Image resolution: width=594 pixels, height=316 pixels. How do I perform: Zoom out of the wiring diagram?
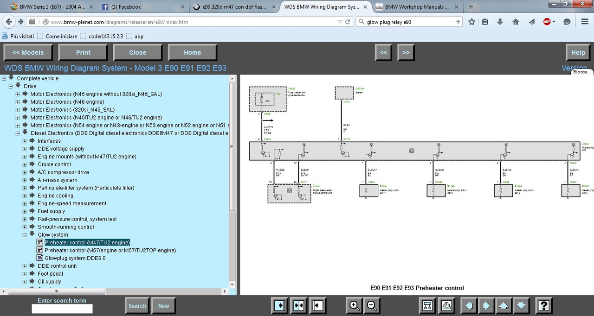pyautogui.click(x=372, y=306)
